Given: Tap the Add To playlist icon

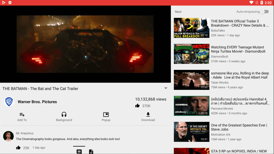Looking at the screenshot, I should click(x=22, y=115).
